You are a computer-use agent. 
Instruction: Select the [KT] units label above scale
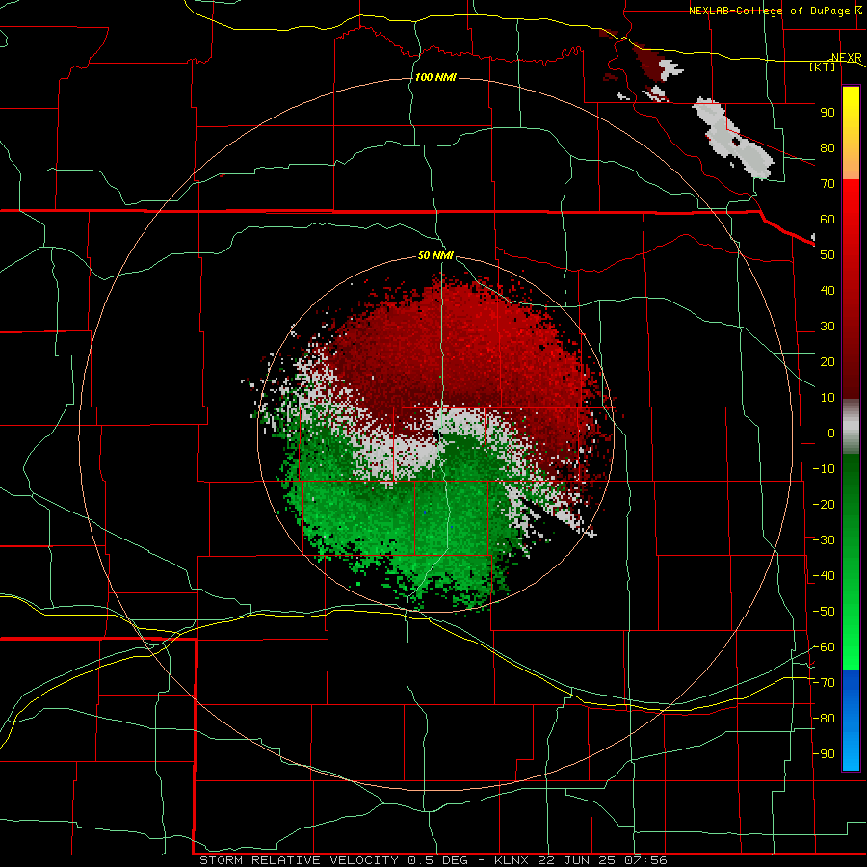click(823, 66)
